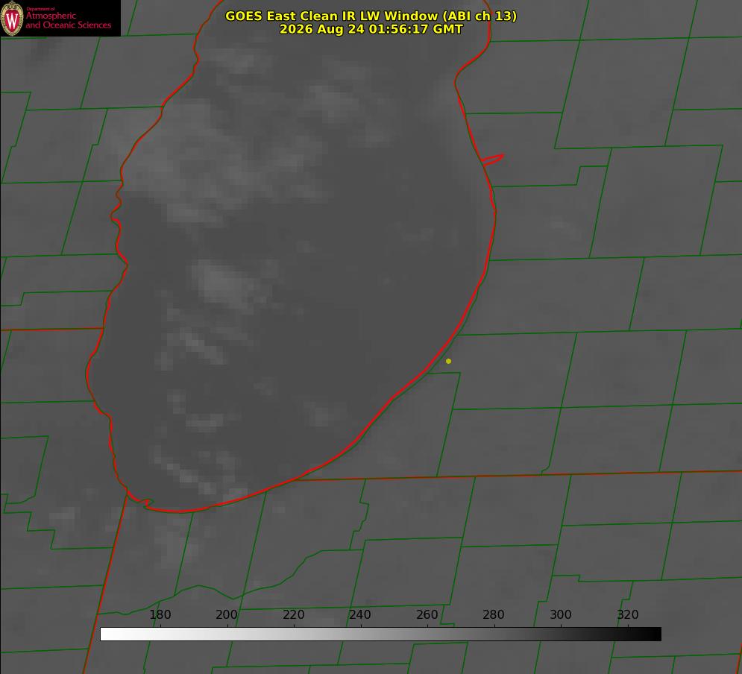Click the black end of the colorbar
Viewport: 742px width, 674px height.
pos(655,634)
